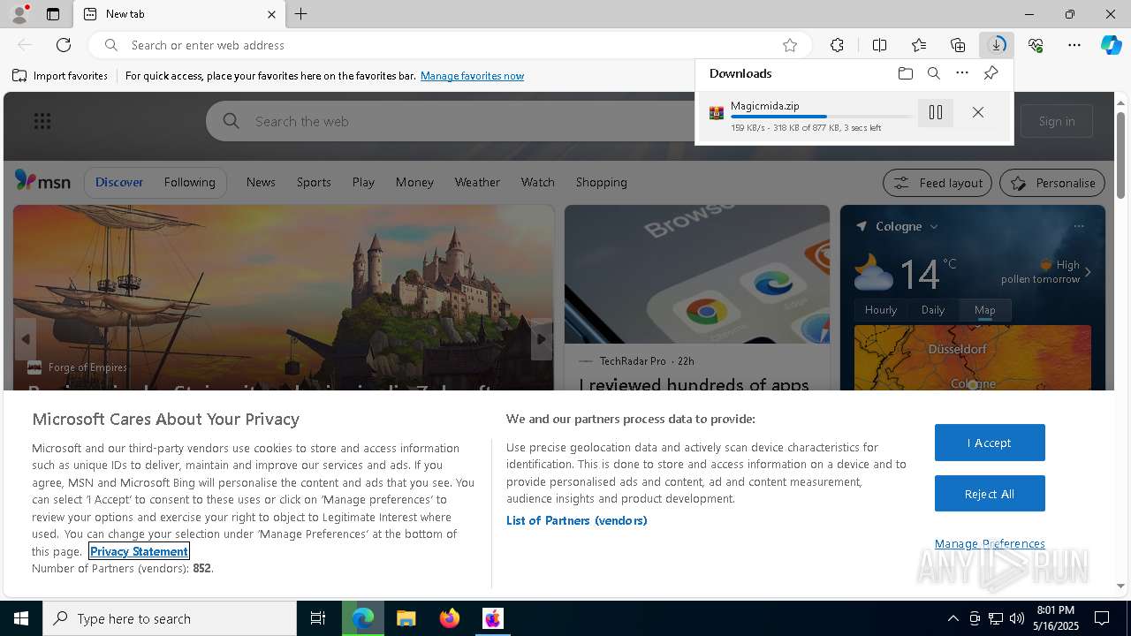This screenshot has width=1131, height=636.
Task: Open Task View on taskbar
Action: (x=318, y=618)
